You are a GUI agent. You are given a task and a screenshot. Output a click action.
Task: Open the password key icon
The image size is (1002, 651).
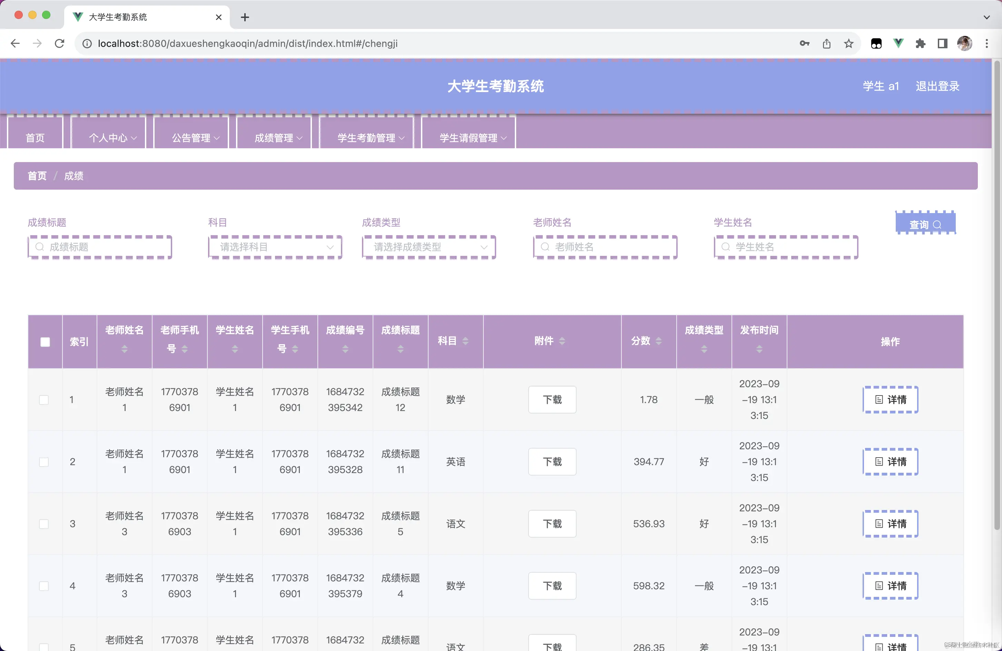point(804,43)
